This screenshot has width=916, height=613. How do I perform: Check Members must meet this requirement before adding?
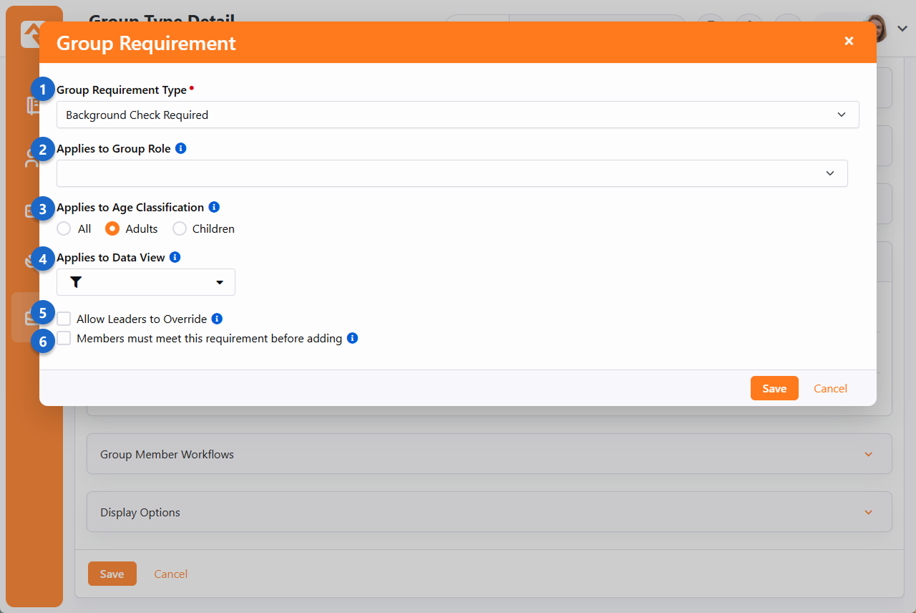pos(64,338)
